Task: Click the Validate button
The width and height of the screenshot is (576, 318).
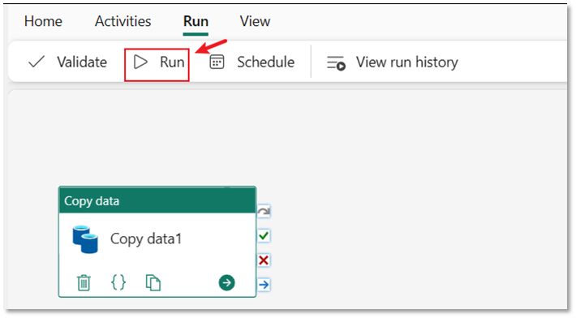Action: (x=67, y=62)
